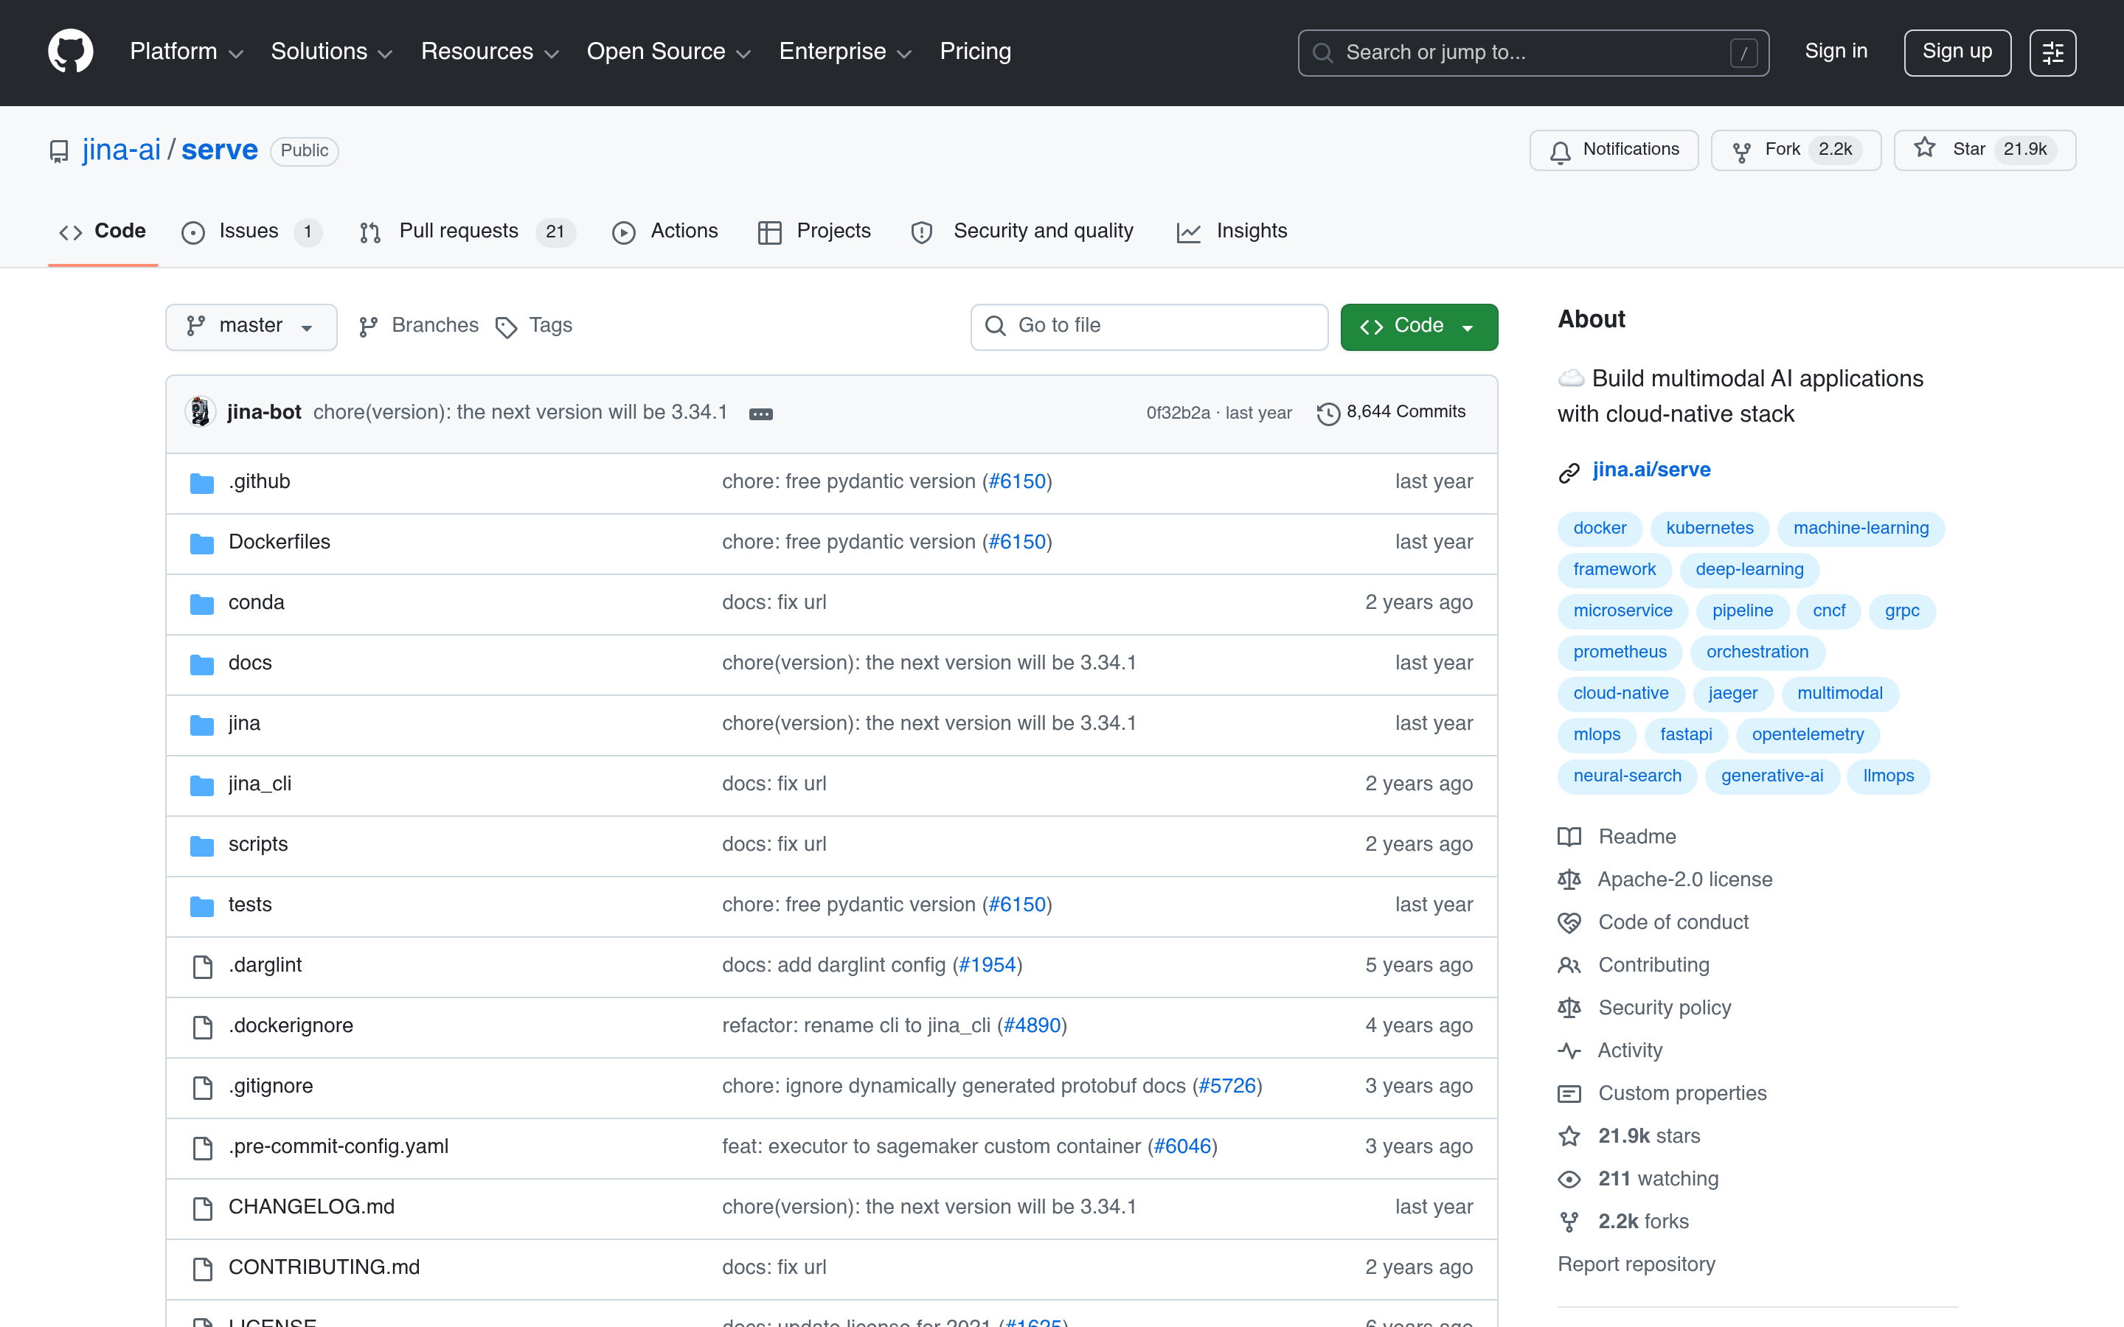Open the jina-ai organization link
Viewport: 2124px width, 1327px height.
[121, 150]
